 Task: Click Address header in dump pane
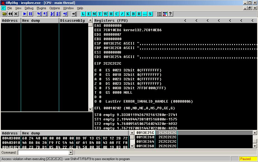pyautogui.click(x=11, y=133)
